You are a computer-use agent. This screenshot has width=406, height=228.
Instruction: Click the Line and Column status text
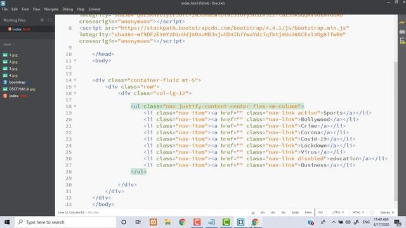(x=71, y=213)
